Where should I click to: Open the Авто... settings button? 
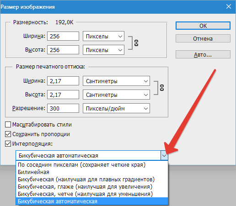tap(203, 54)
